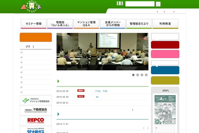Click the (13 ) heading in left sidebar

[30, 47]
